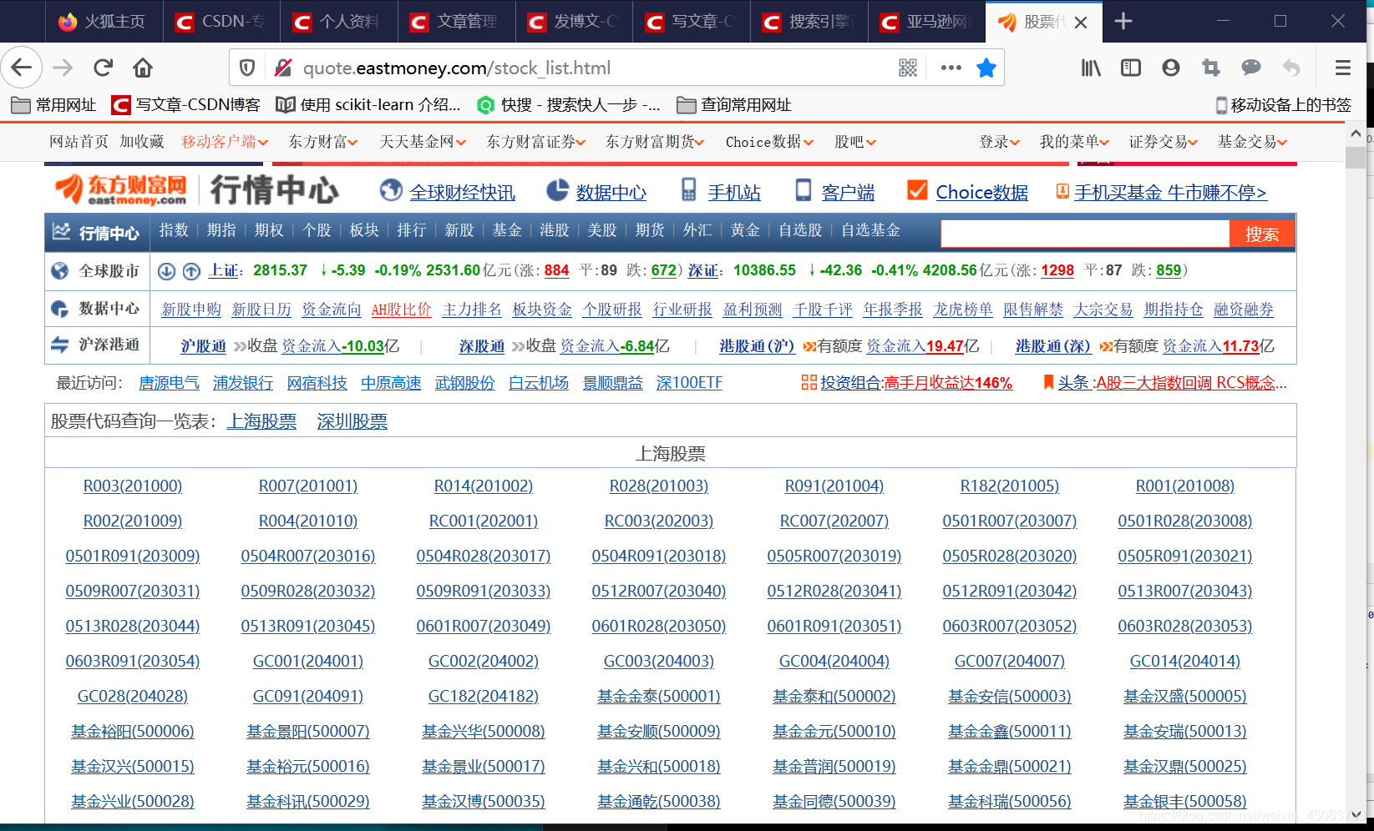Toggle the blue bookmark star
Viewport: 1374px width, 831px height.
(x=986, y=68)
